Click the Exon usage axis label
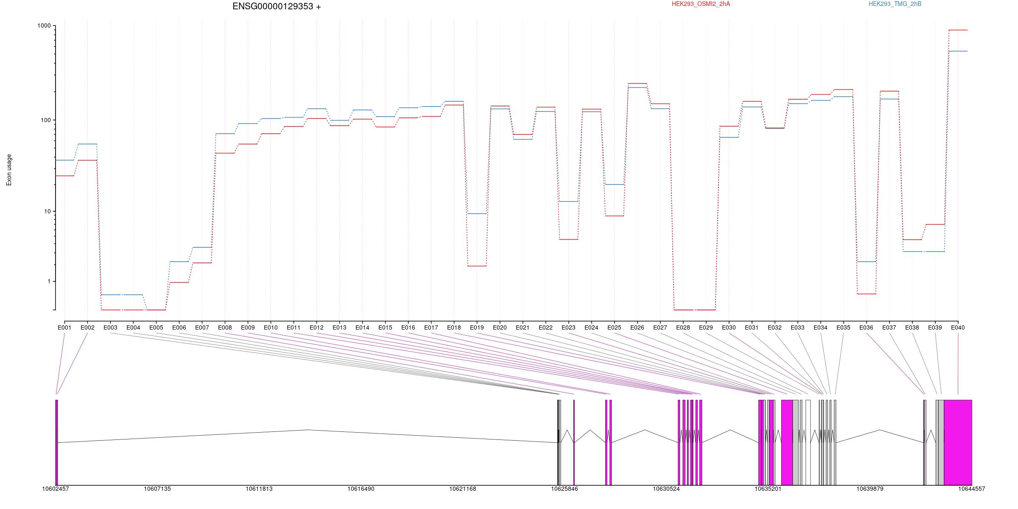The image size is (1018, 509). (x=9, y=170)
